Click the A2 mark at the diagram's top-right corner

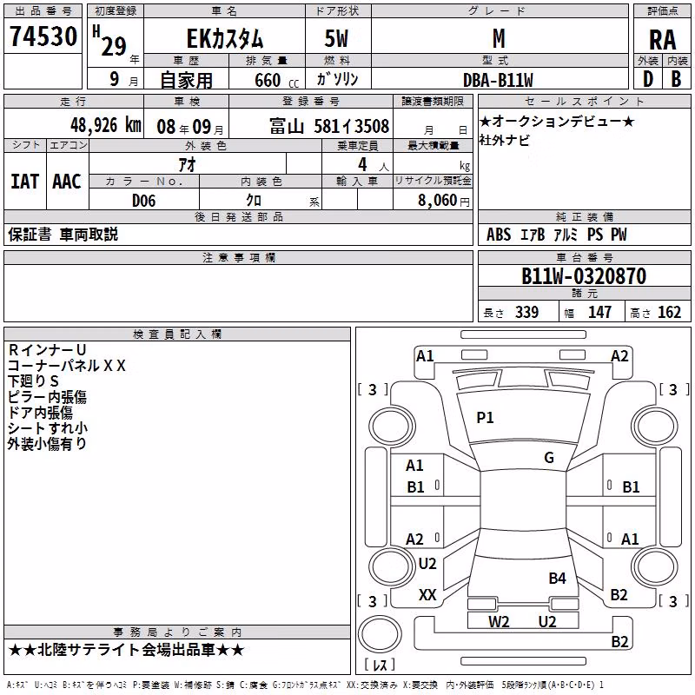[619, 356]
